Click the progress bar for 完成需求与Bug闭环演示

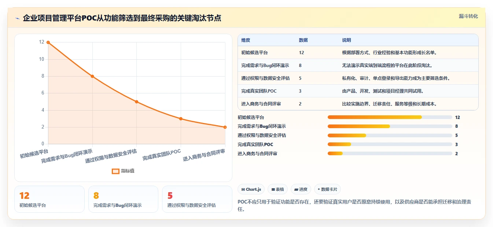click(390, 126)
